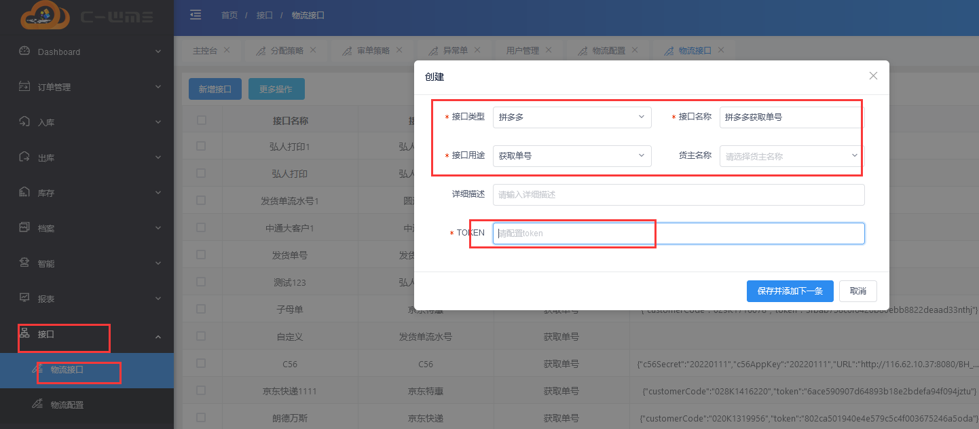Switch to the 审单策略 tab
The height and width of the screenshot is (429, 979).
pyautogui.click(x=373, y=50)
